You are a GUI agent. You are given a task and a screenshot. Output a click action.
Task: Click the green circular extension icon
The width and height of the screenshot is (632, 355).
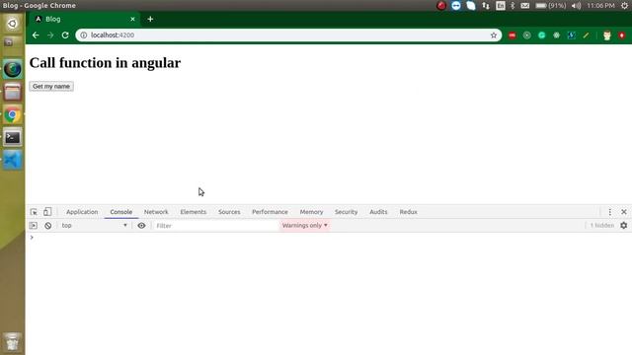542,35
